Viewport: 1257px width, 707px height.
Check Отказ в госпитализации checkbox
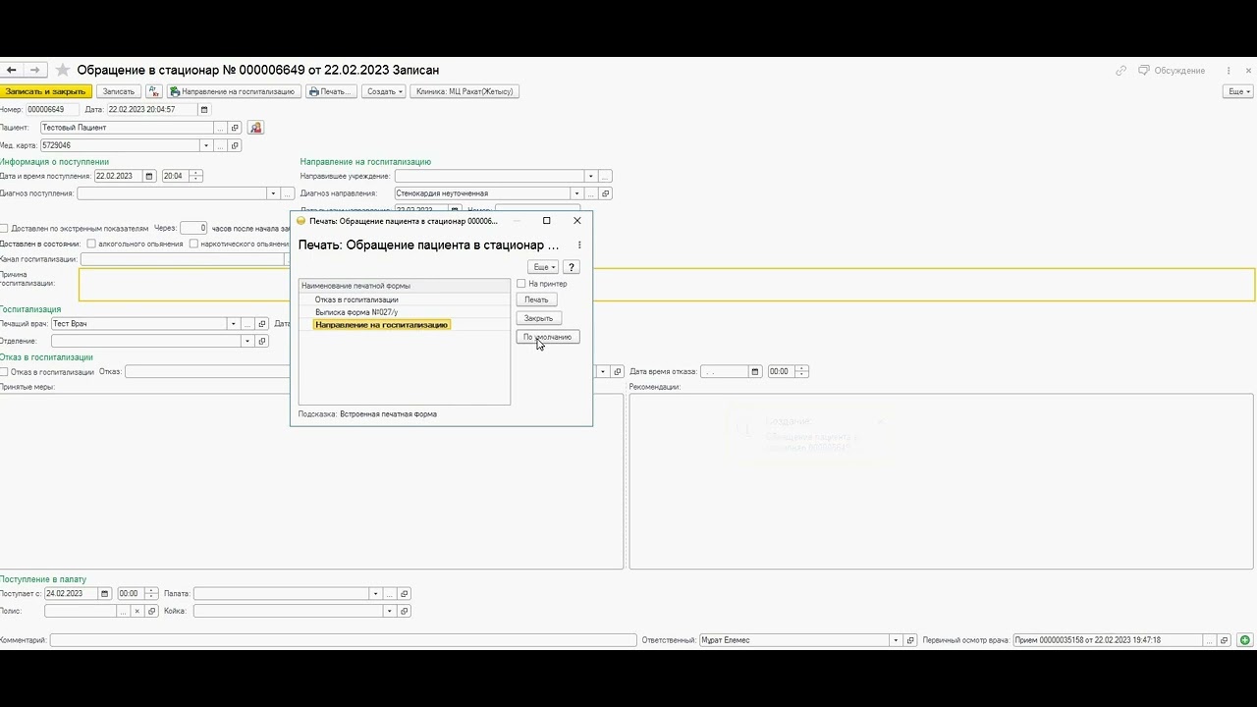[x=4, y=372]
